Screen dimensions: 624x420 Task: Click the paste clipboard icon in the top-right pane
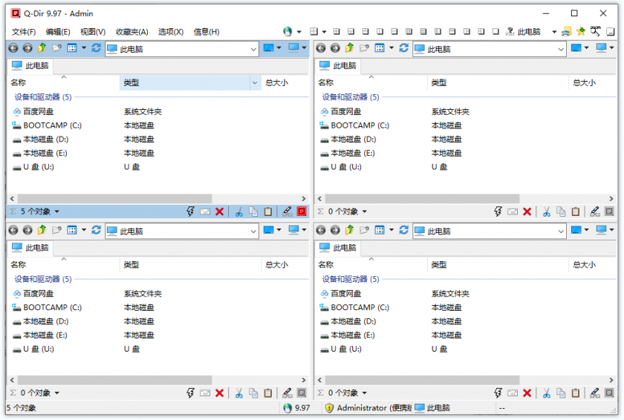click(x=576, y=211)
